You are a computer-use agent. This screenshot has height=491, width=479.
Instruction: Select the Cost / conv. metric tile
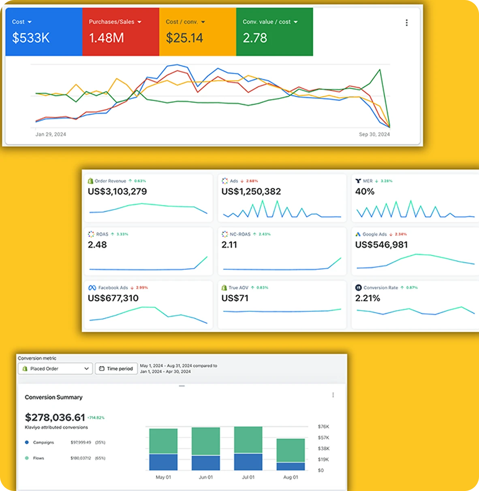coord(198,32)
